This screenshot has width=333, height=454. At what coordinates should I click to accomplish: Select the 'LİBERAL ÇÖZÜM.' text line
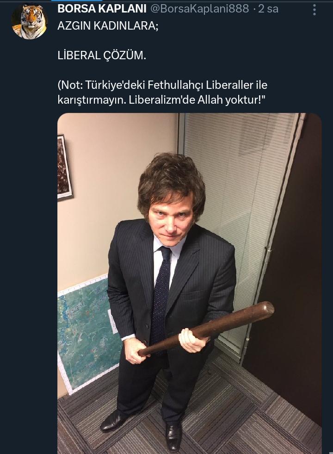[102, 55]
